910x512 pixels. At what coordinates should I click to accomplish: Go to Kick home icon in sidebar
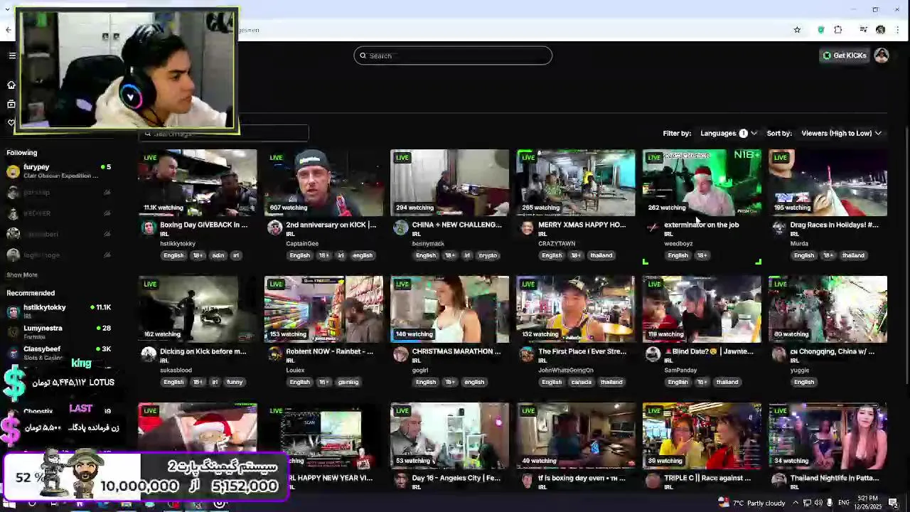[11, 85]
